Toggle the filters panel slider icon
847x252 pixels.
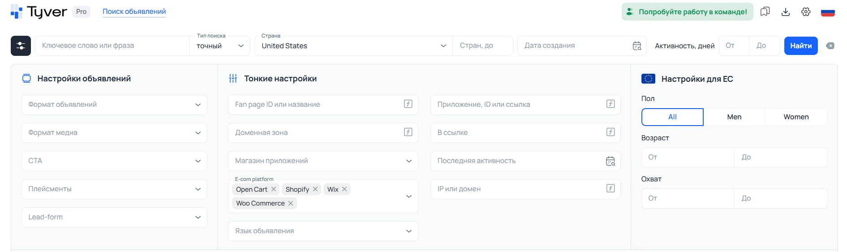(x=21, y=46)
